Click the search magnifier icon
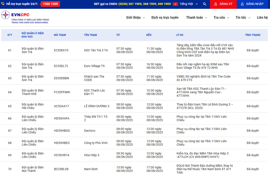Image resolution: width=270 pixels, height=177 pixels. [x=205, y=4]
